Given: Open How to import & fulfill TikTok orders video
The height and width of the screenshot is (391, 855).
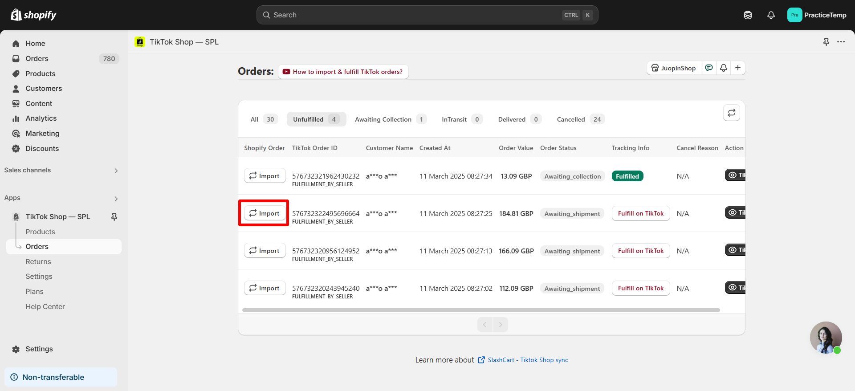Looking at the screenshot, I should pyautogui.click(x=343, y=72).
